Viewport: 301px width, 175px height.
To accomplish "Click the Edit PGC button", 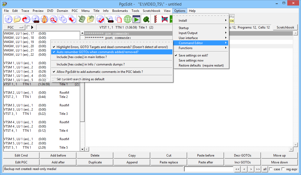I will 21,162.
